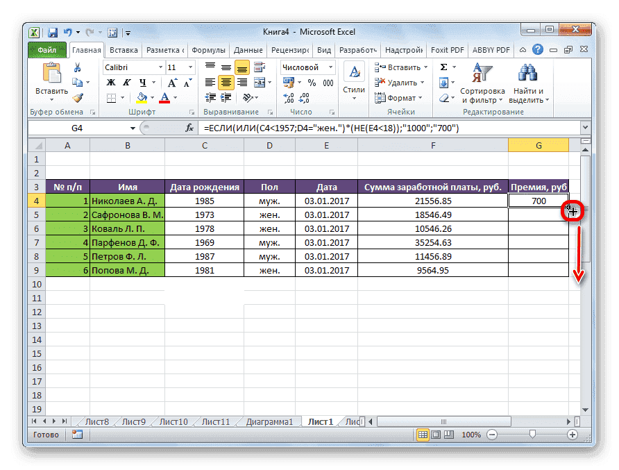619x470 pixels.
Task: Click the Copy icon in clipboard group
Action: [78, 83]
